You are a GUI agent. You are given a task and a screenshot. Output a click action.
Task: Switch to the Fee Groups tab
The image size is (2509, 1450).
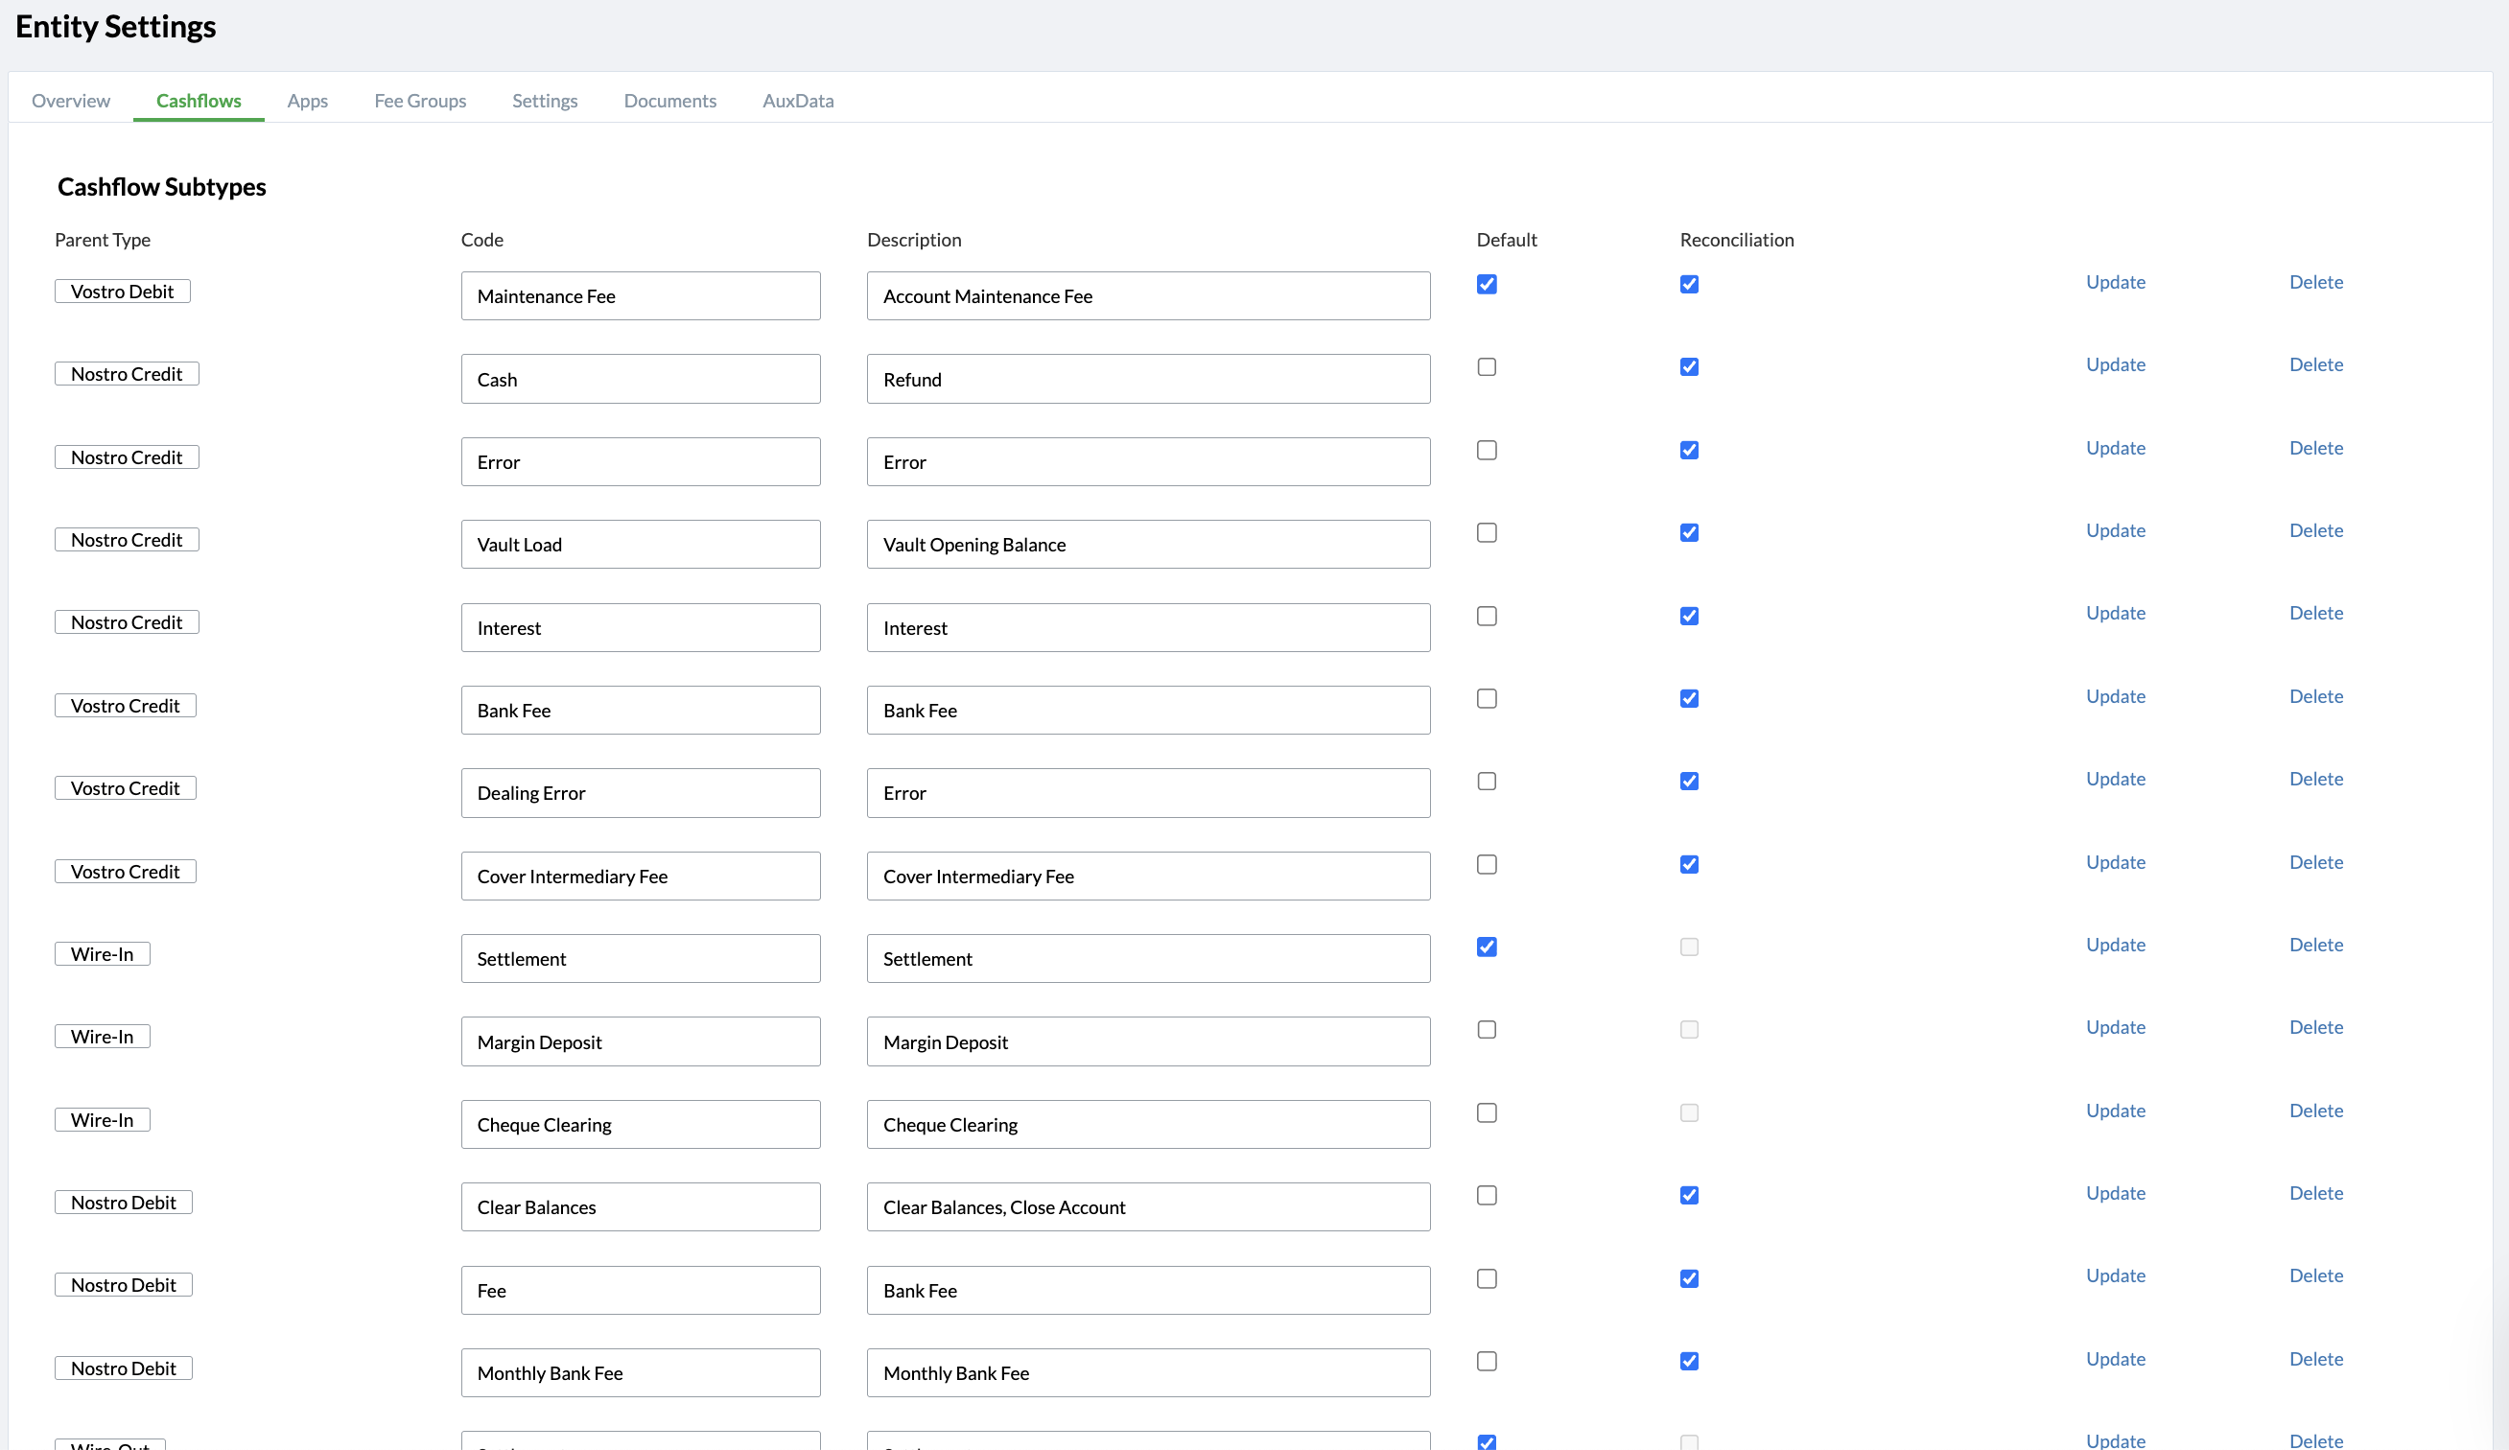(419, 101)
